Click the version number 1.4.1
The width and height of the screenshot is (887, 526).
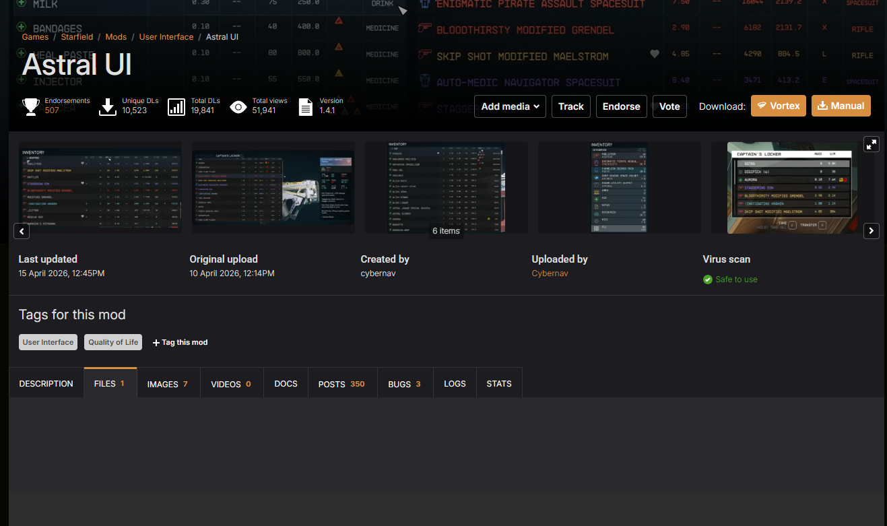click(327, 110)
